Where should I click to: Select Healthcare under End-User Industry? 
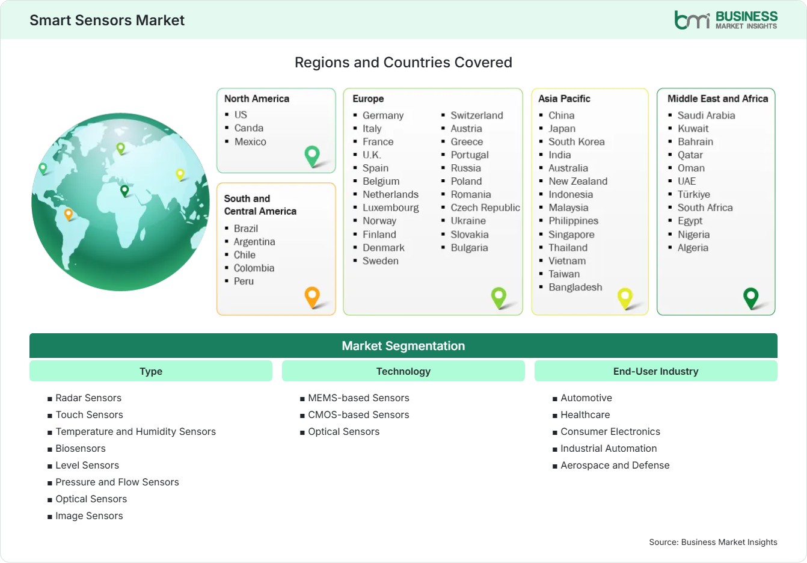point(585,414)
